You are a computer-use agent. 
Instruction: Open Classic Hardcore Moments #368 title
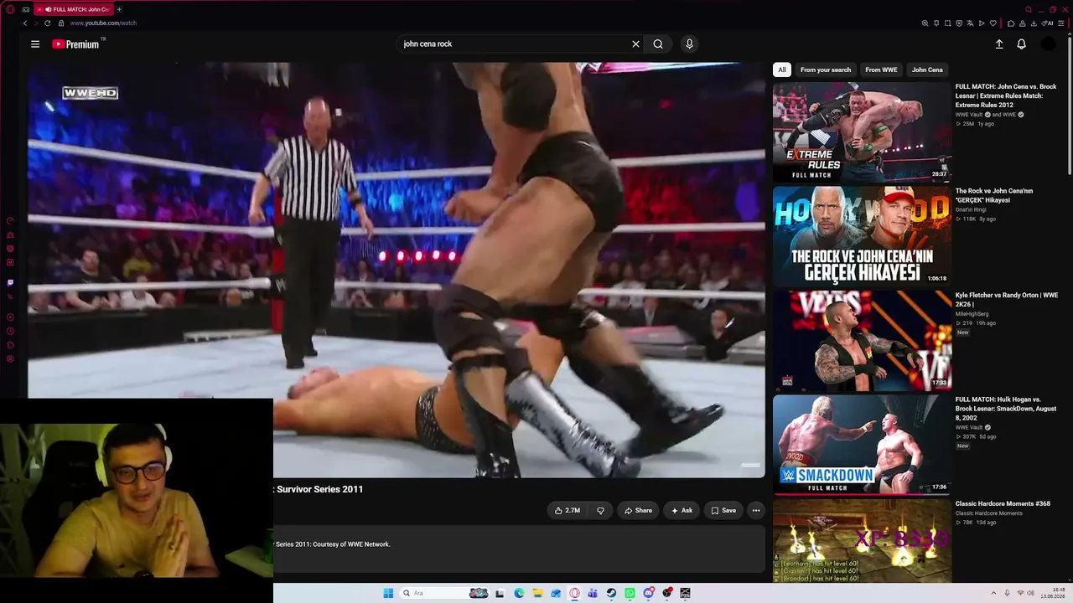1003,504
